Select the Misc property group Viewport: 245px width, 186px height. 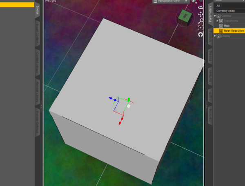coord(227,26)
